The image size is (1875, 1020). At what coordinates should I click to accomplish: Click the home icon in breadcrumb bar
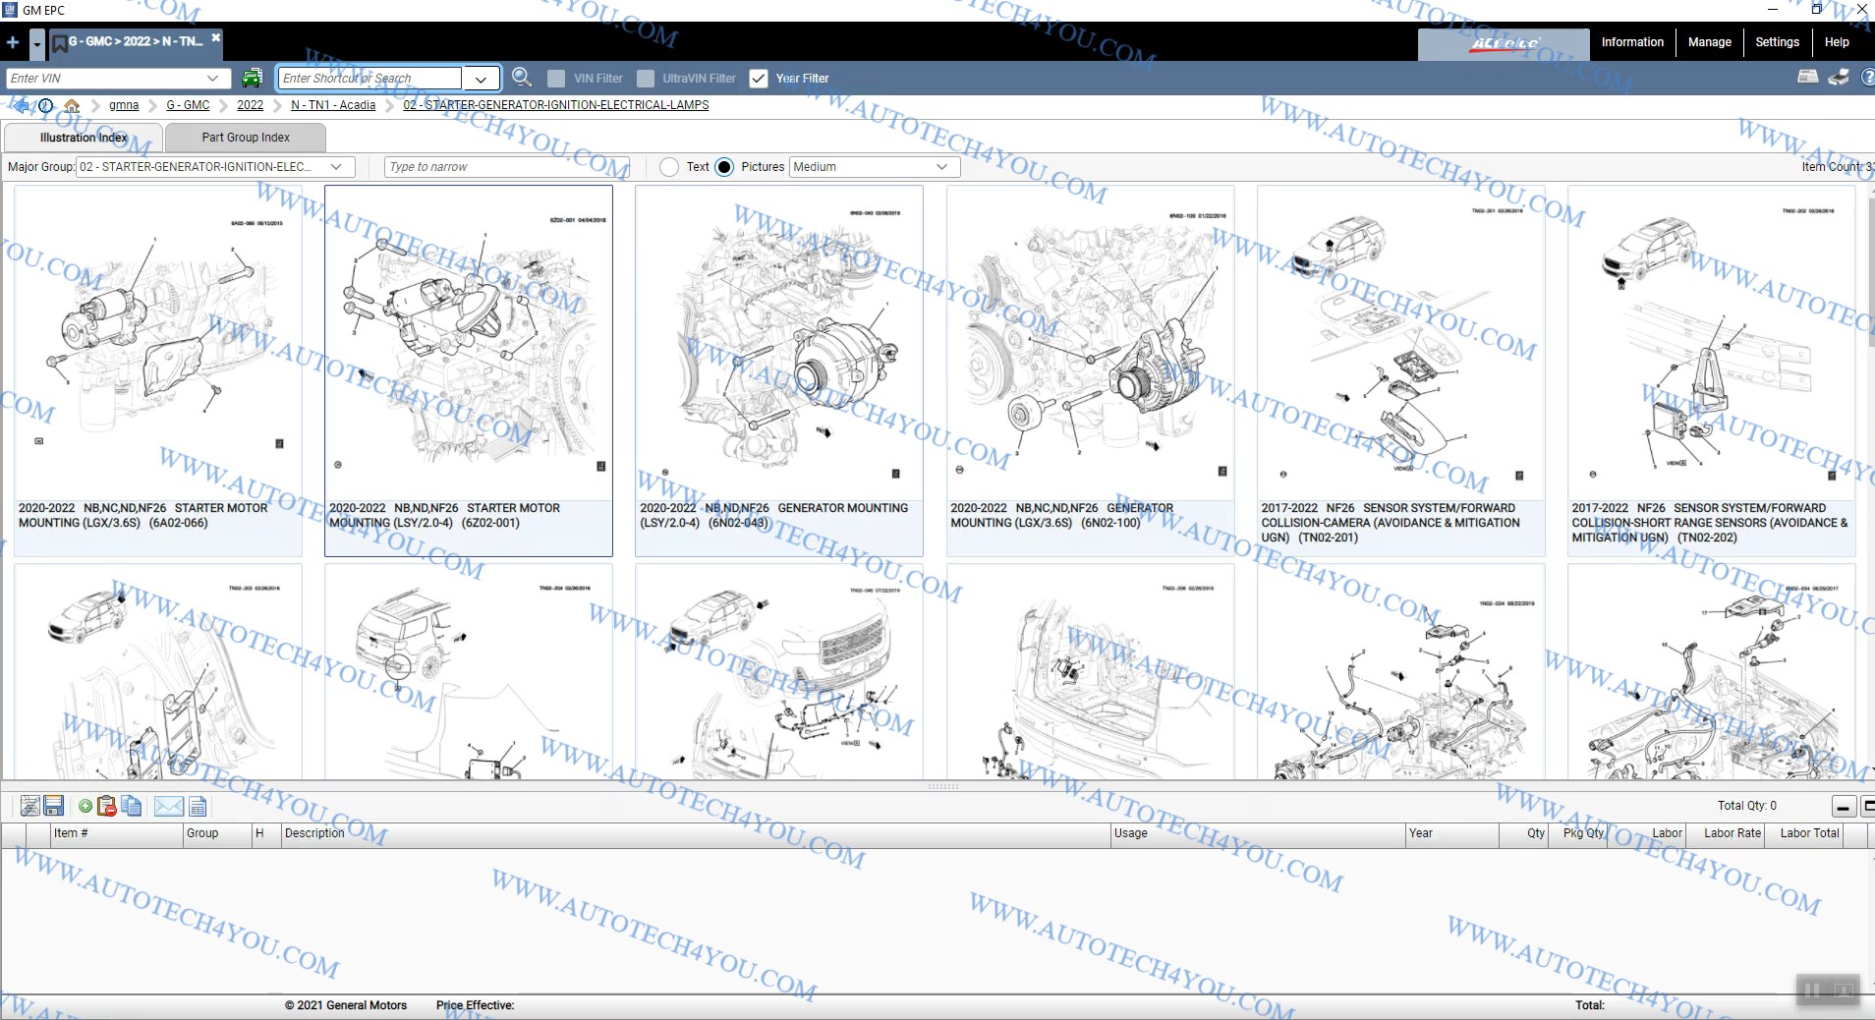72,105
